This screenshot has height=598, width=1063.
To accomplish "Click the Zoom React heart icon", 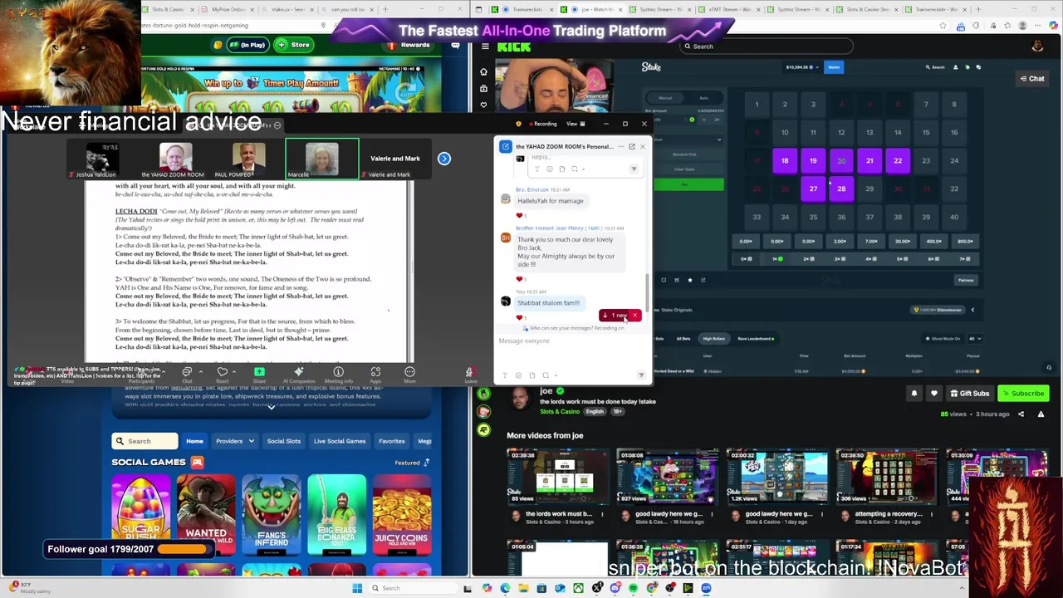I will [222, 372].
